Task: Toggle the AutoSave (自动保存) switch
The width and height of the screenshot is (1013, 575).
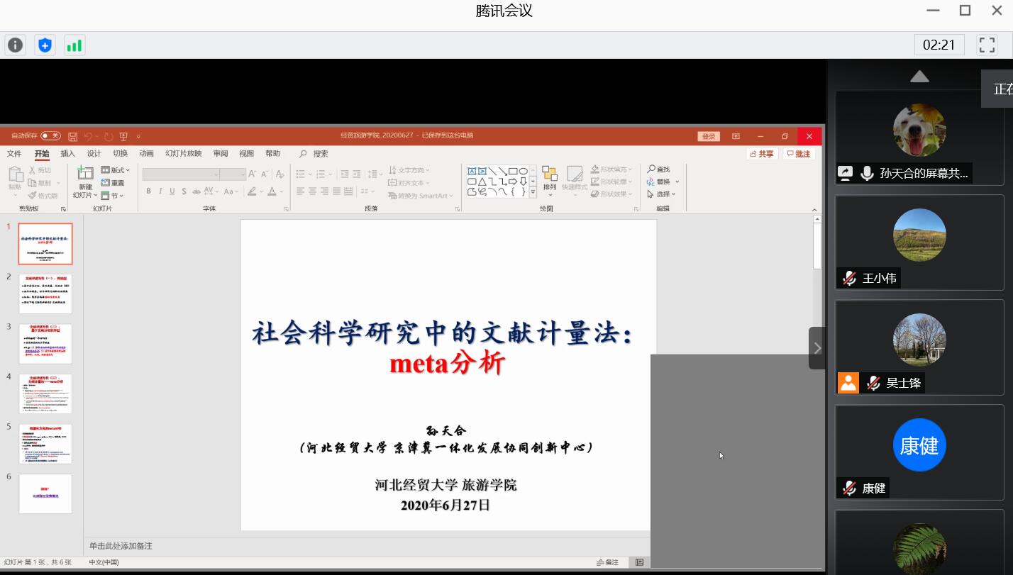Action: click(x=50, y=136)
